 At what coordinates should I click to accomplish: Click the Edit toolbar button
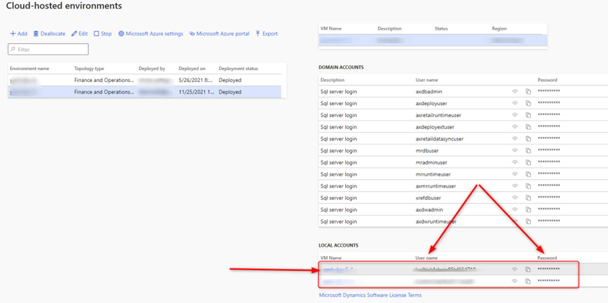[80, 33]
